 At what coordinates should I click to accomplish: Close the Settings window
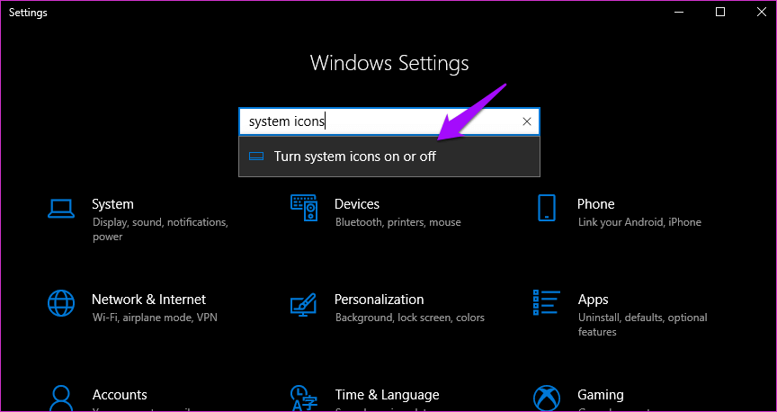[762, 13]
